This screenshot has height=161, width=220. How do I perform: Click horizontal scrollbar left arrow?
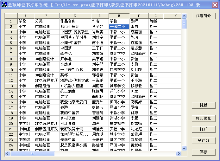point(8,154)
